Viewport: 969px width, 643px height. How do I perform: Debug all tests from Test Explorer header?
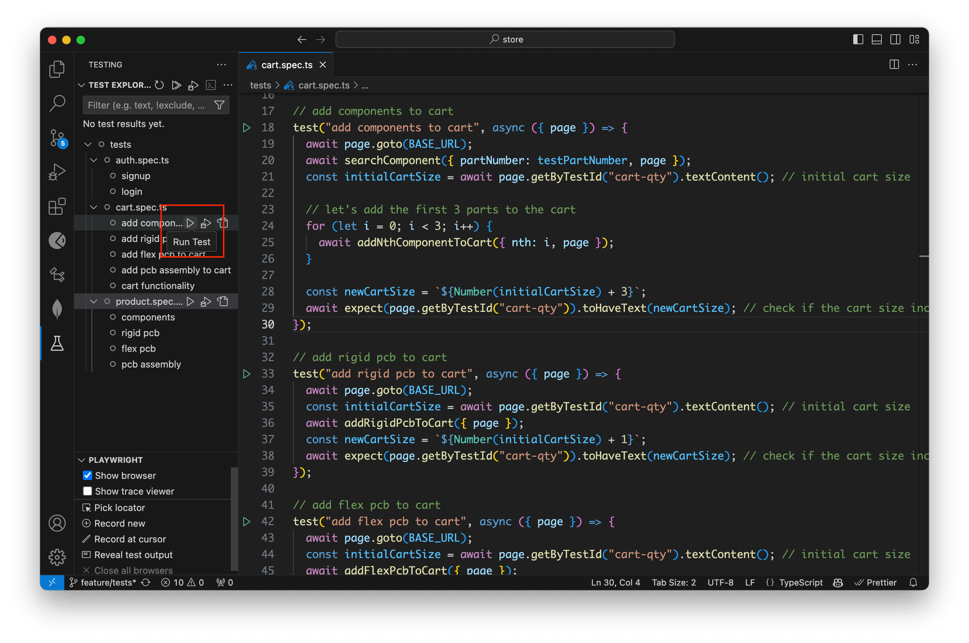tap(193, 85)
